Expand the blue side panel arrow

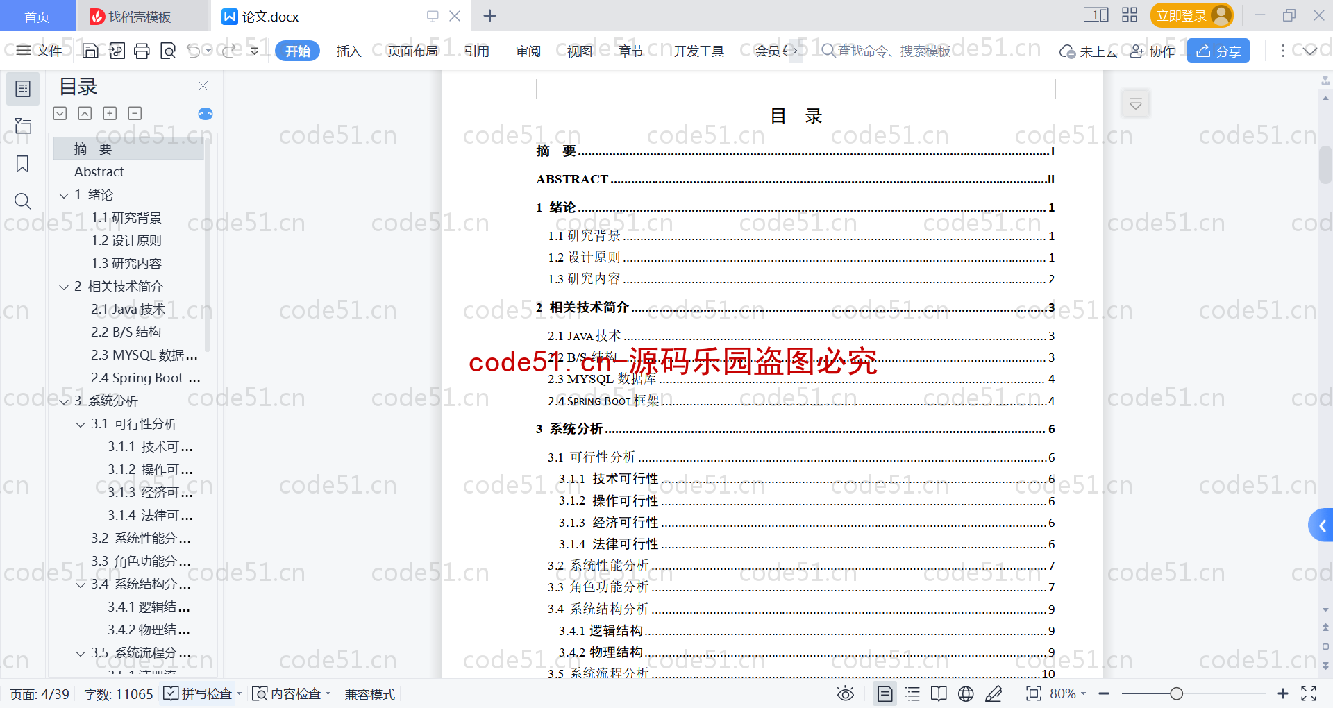tap(1321, 526)
